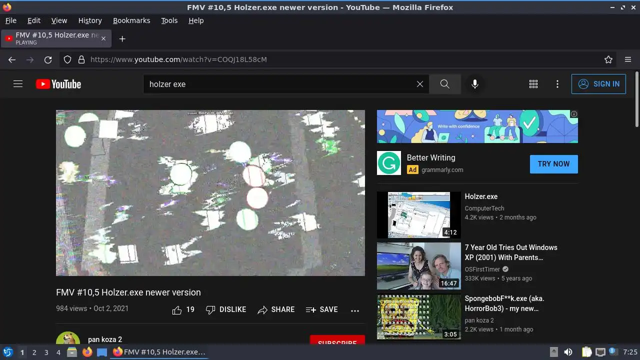Open the volume control in tray
The height and width of the screenshot is (360, 640).
(x=568, y=352)
